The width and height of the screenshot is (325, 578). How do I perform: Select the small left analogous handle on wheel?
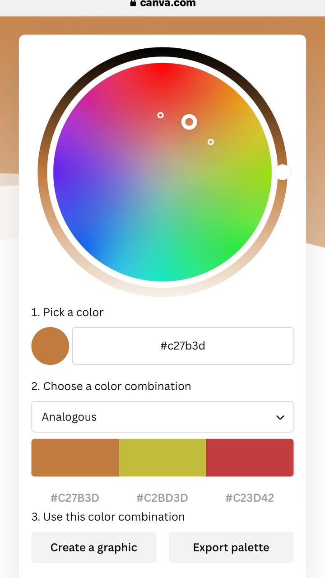click(x=160, y=115)
